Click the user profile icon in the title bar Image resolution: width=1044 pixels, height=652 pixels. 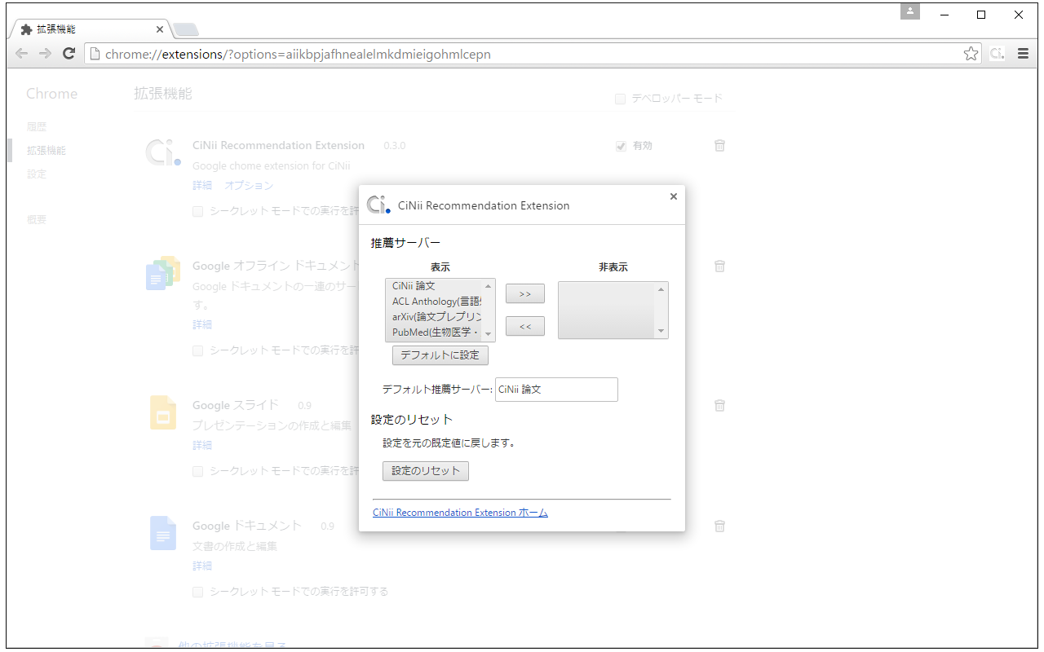pyautogui.click(x=910, y=11)
